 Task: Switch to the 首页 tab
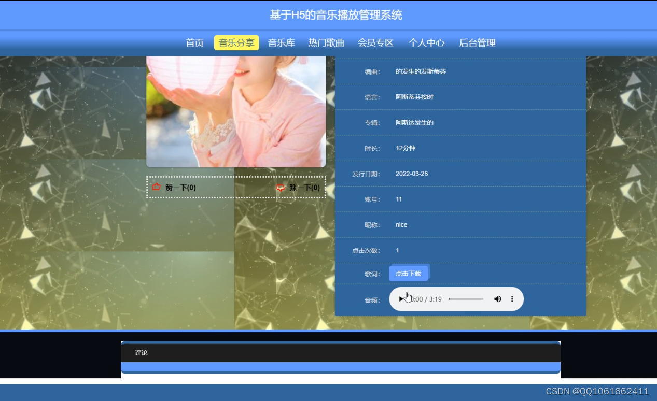click(194, 43)
